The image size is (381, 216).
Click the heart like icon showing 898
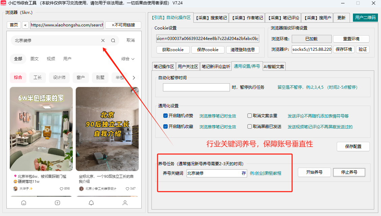click(x=62, y=189)
